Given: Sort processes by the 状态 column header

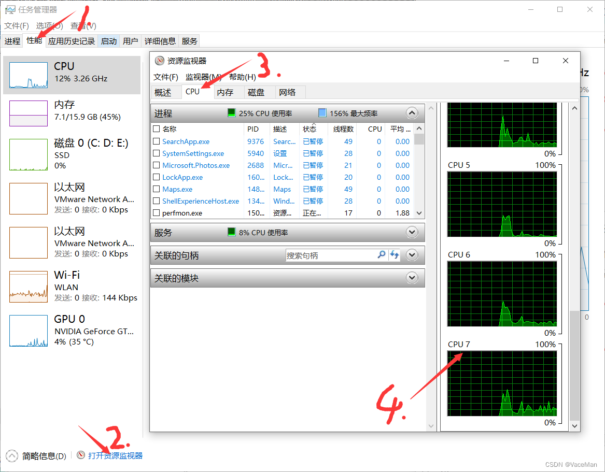Looking at the screenshot, I should (x=314, y=129).
